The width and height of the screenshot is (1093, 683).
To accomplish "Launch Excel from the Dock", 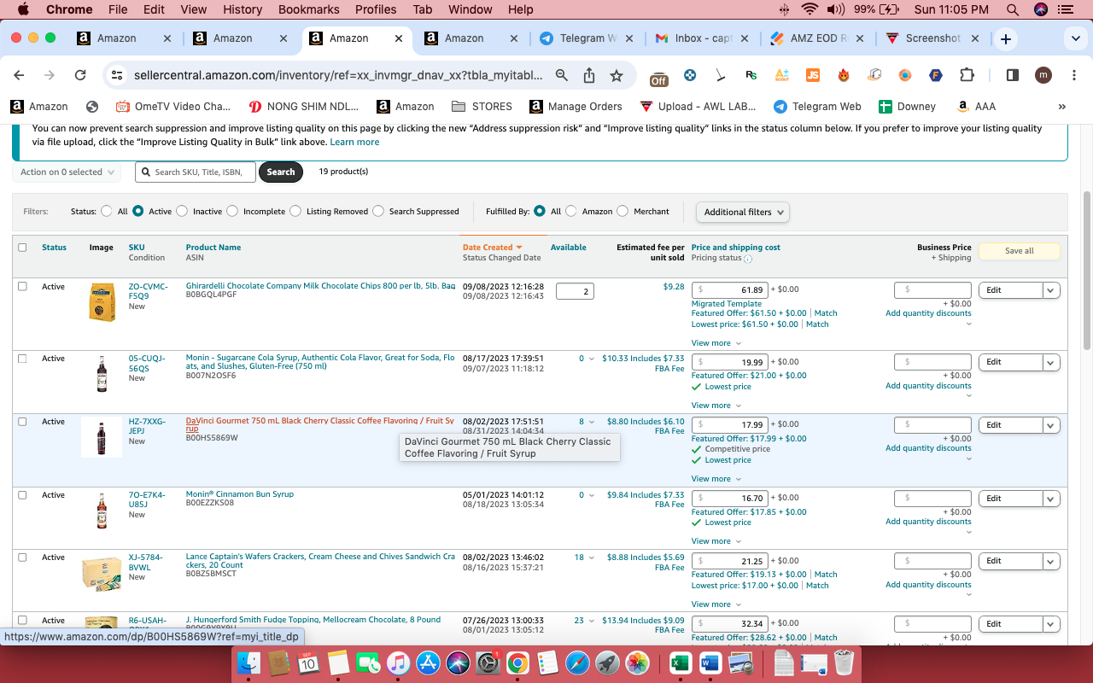I will coord(681,663).
